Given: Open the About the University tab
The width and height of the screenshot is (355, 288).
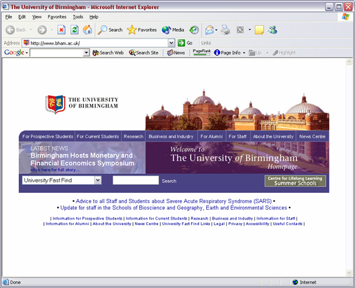Looking at the screenshot, I should tap(273, 136).
